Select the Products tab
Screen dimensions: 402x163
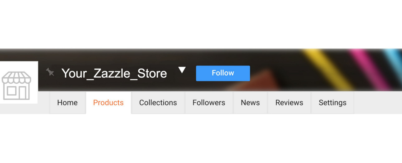point(108,103)
